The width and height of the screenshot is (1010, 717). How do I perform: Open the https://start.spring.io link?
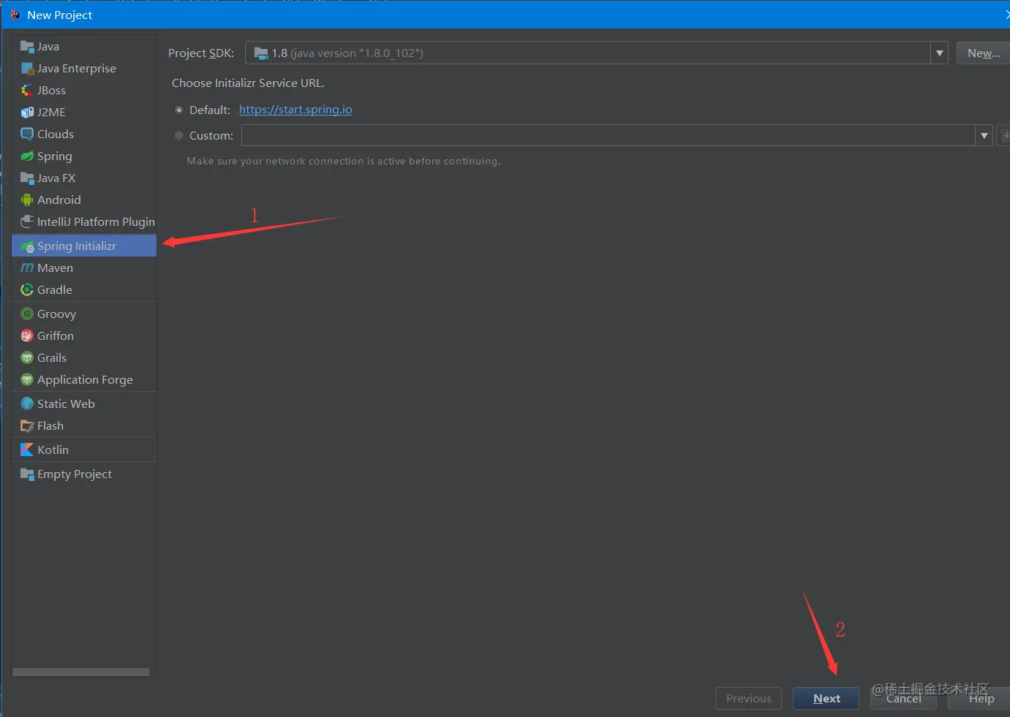[x=295, y=110]
